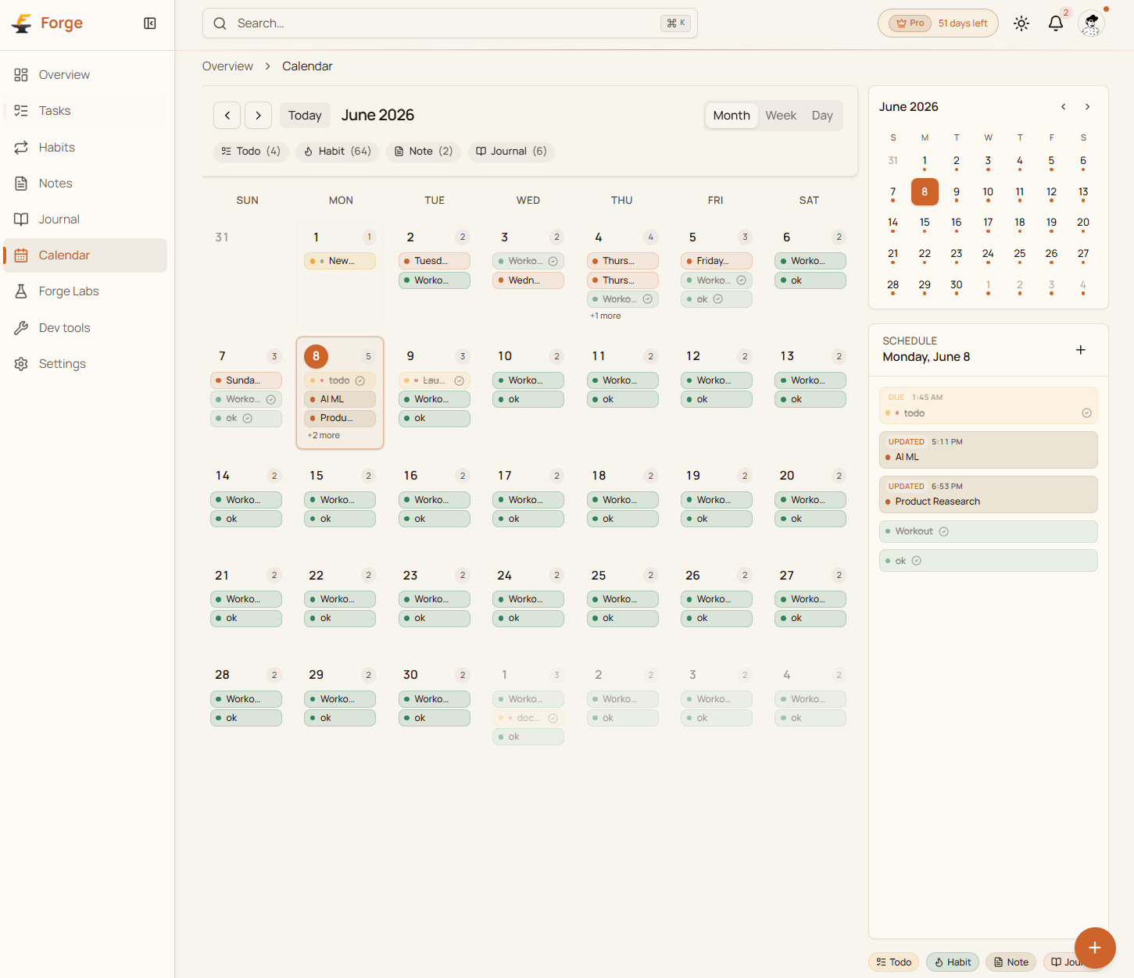Open Dev tools page
This screenshot has height=978, width=1134.
85,328
